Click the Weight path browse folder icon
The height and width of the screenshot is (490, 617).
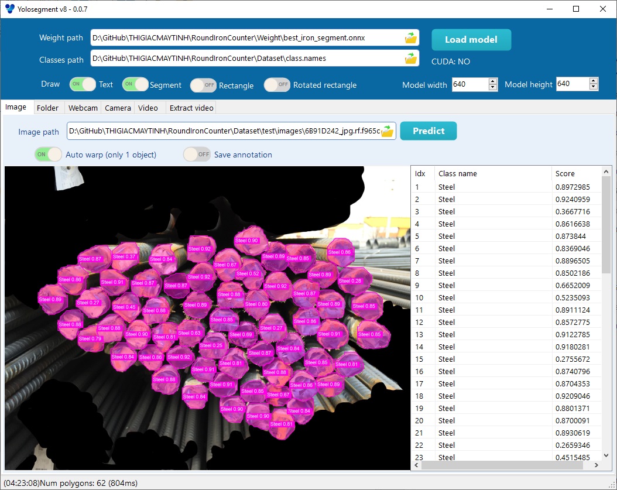coord(411,38)
